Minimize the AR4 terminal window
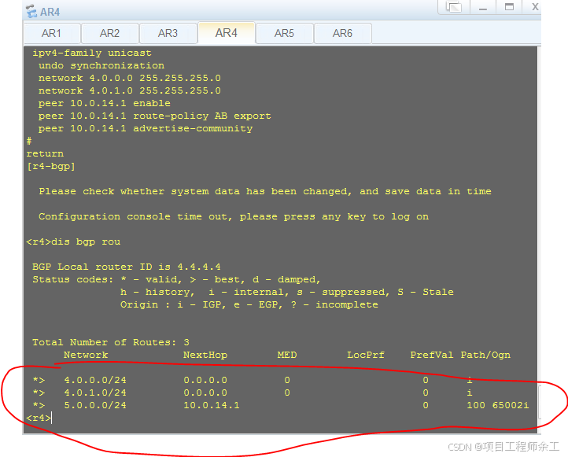The height and width of the screenshot is (457, 568). click(x=482, y=7)
